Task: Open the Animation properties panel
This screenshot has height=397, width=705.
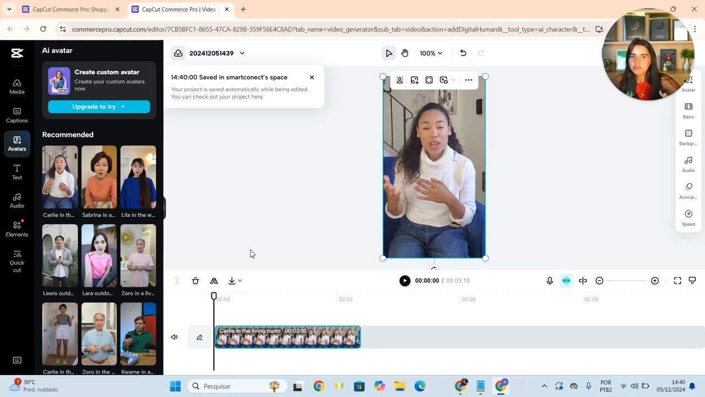Action: click(688, 190)
